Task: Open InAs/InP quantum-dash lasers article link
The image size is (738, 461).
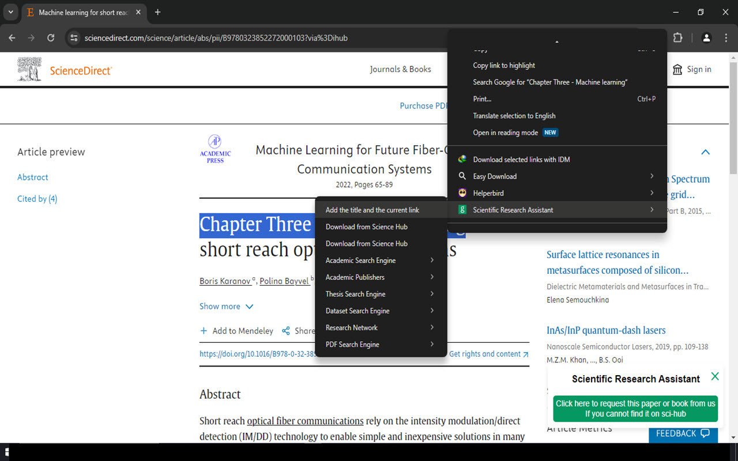Action: click(606, 330)
